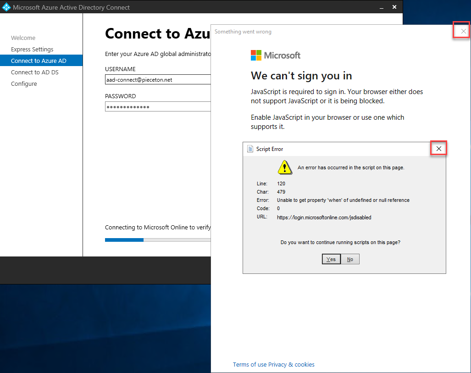Click the Script Error document icon
The image size is (471, 373).
click(x=250, y=149)
